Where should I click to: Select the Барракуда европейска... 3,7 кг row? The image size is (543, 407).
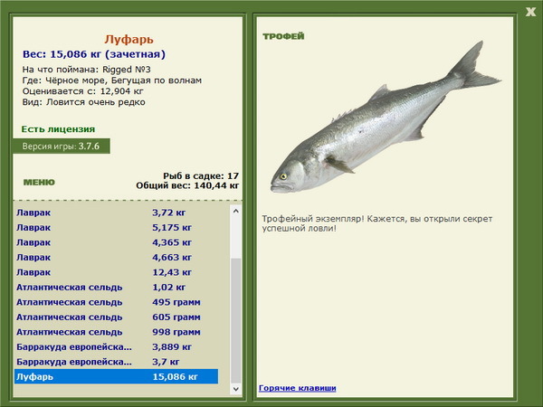(117, 361)
